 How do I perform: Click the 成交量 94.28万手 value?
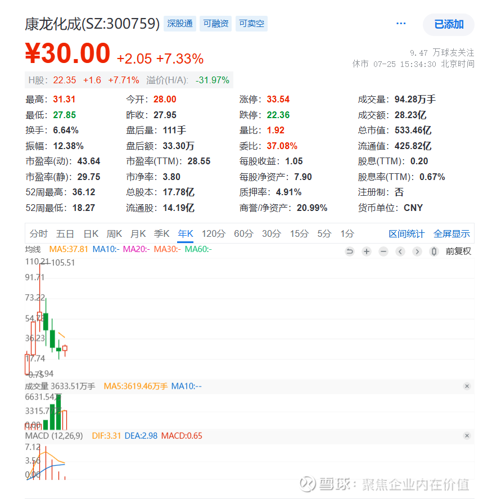(416, 99)
